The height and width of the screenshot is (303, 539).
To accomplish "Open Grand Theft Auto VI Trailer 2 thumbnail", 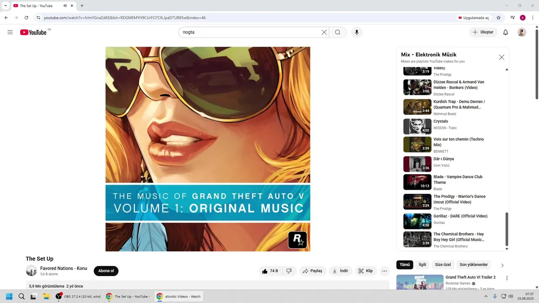I will [x=420, y=282].
